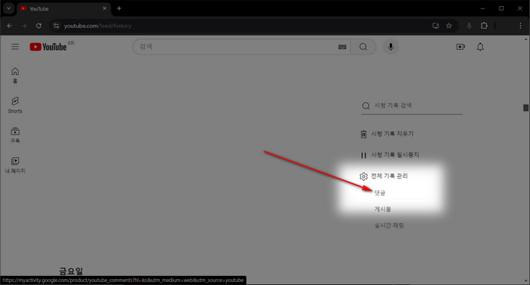This screenshot has width=530, height=285.
Task: Open site information icon in address bar
Action: pos(56,26)
